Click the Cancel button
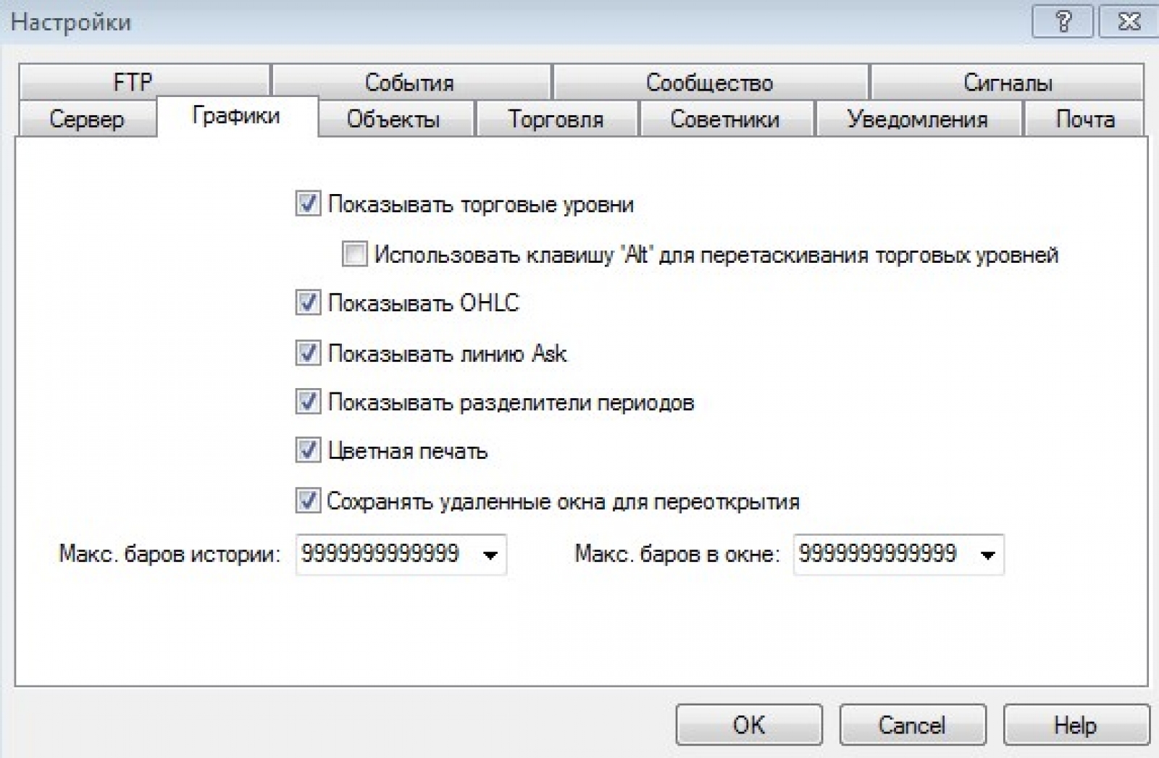1159x758 pixels. 912,725
